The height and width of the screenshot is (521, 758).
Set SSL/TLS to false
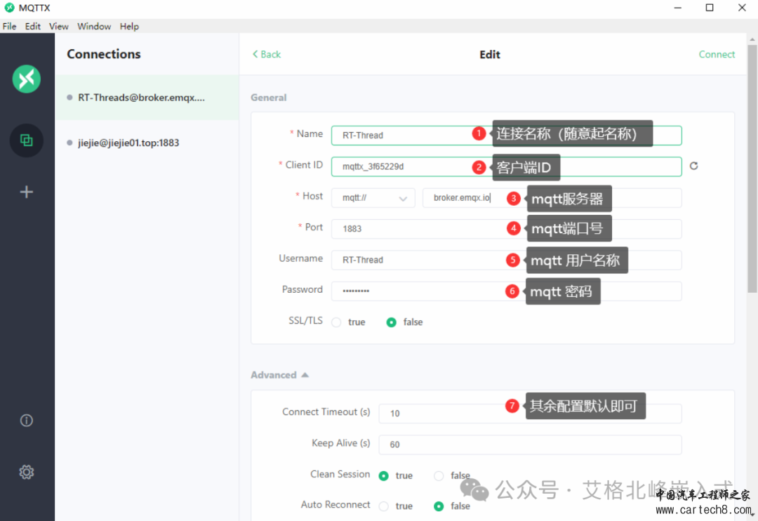pos(391,322)
